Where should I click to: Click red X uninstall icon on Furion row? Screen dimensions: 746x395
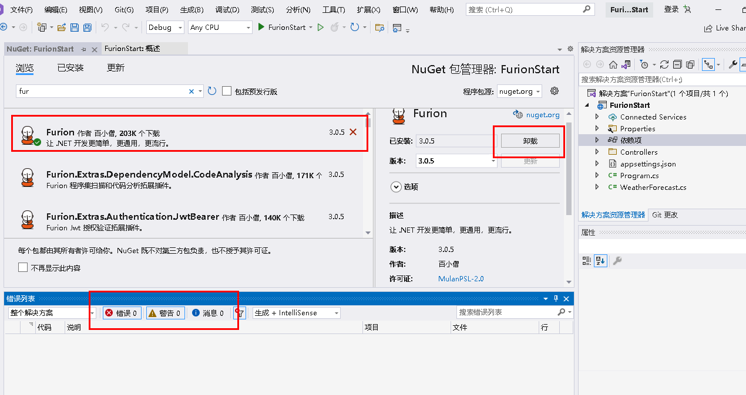coord(353,132)
